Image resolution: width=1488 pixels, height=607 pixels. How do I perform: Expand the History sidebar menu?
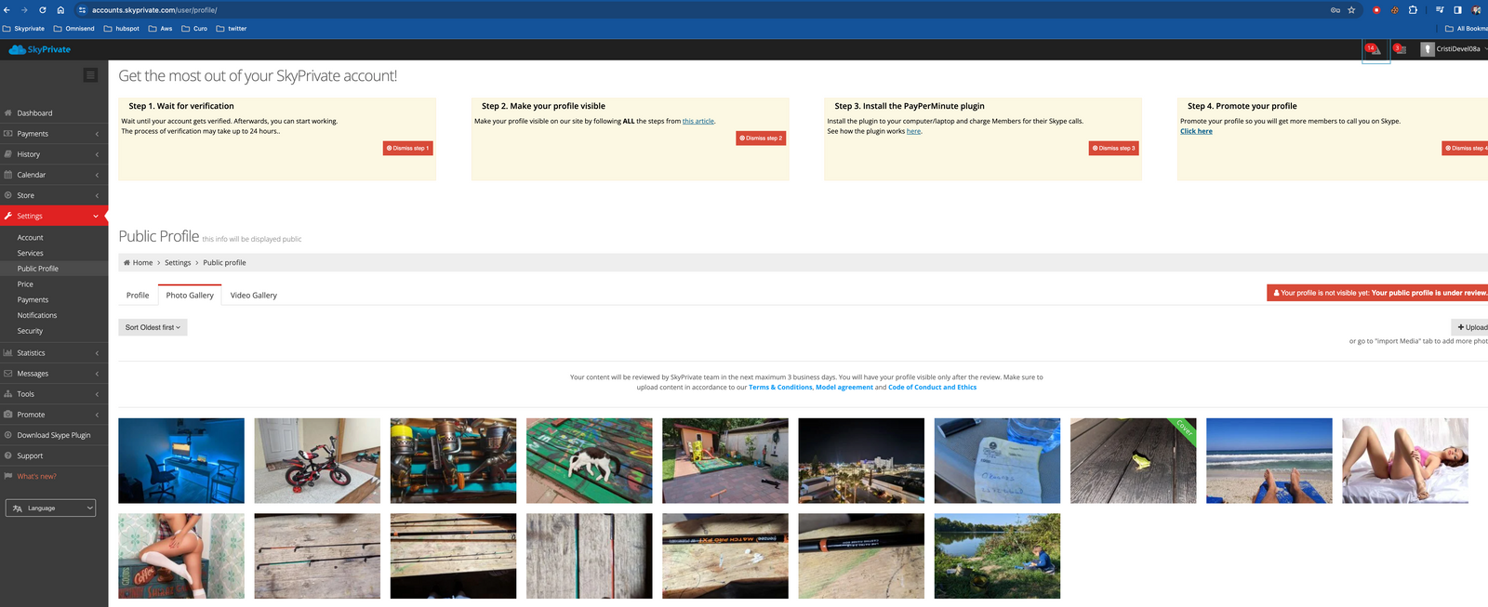(x=54, y=154)
